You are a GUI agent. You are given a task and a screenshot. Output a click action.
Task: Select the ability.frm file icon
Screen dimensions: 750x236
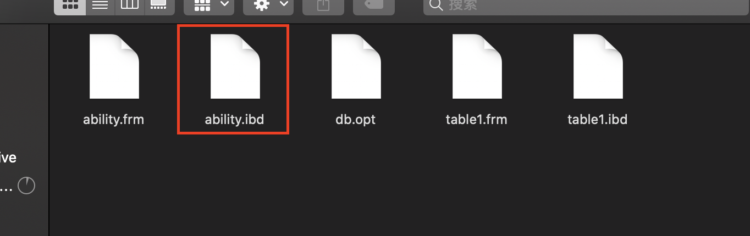pos(114,66)
